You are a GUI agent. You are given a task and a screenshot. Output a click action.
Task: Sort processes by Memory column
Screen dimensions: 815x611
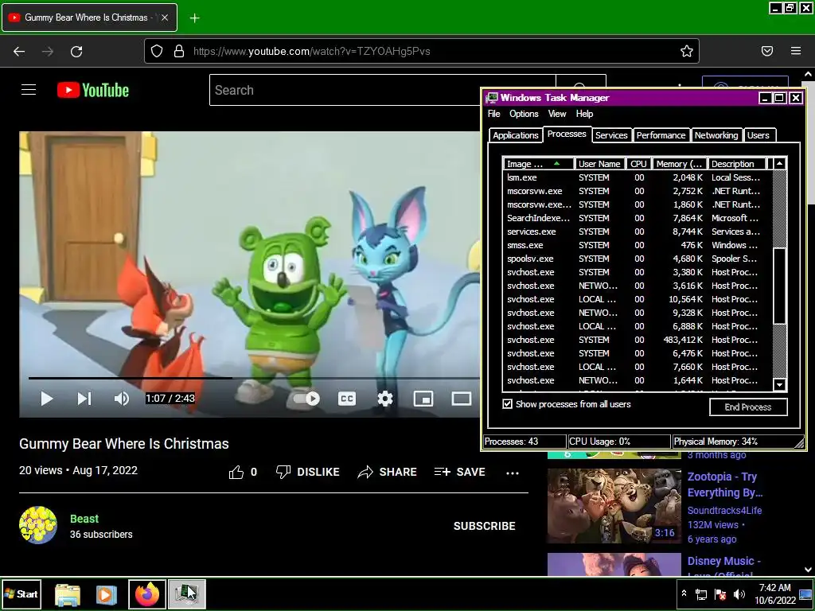point(680,164)
